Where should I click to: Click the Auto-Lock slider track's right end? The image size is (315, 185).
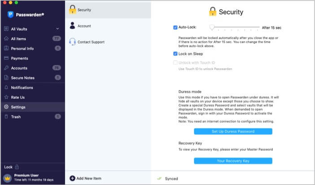(259, 27)
